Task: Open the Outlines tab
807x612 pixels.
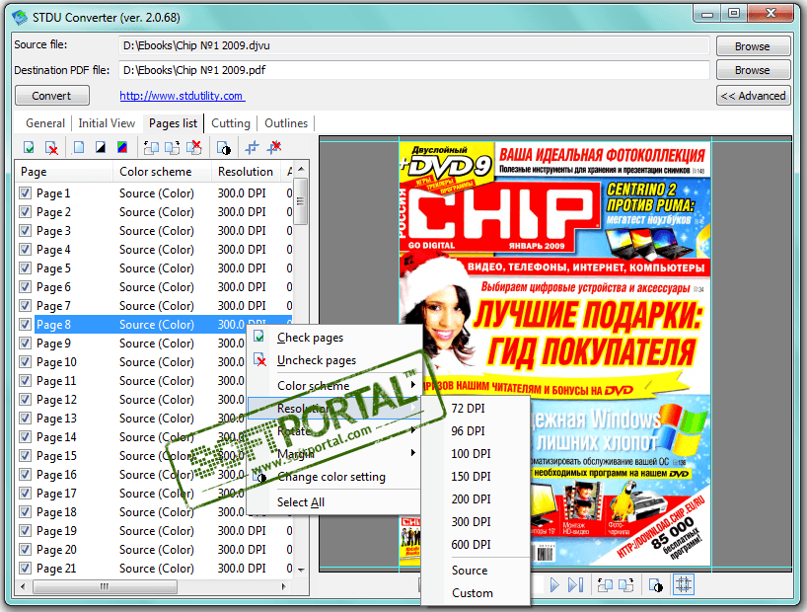Action: (x=286, y=123)
